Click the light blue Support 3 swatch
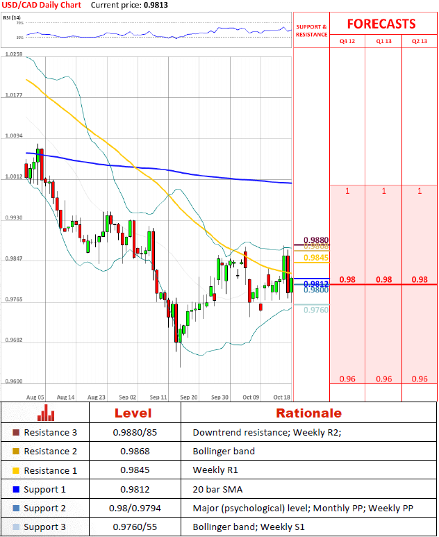The width and height of the screenshot is (439, 537). [16, 527]
